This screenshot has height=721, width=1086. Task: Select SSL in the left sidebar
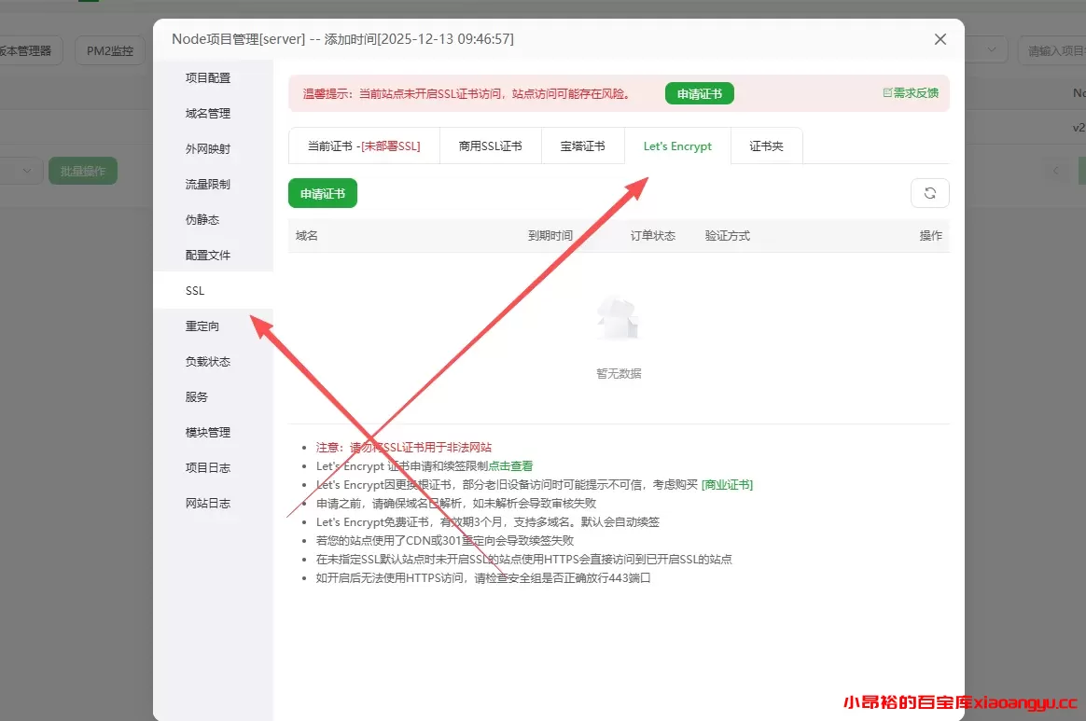point(195,290)
